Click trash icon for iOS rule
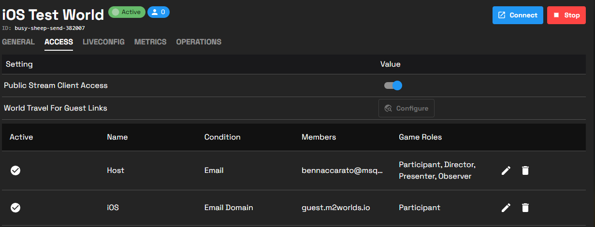Image resolution: width=595 pixels, height=227 pixels. click(525, 208)
